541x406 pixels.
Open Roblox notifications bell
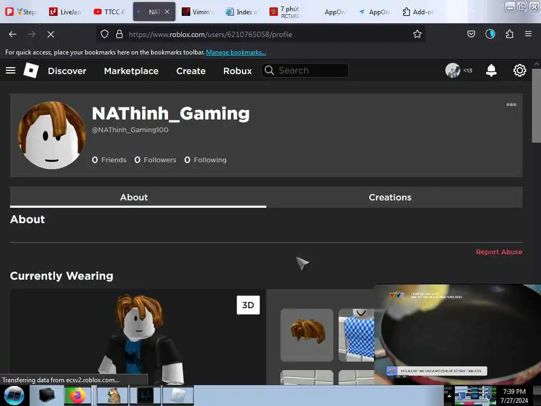click(x=491, y=70)
